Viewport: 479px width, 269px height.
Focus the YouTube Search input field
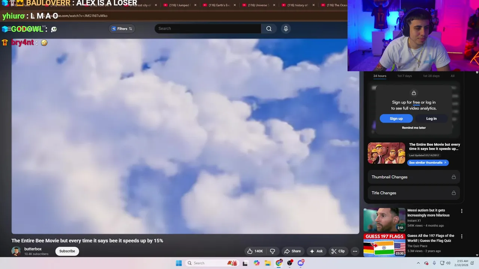[x=208, y=28]
